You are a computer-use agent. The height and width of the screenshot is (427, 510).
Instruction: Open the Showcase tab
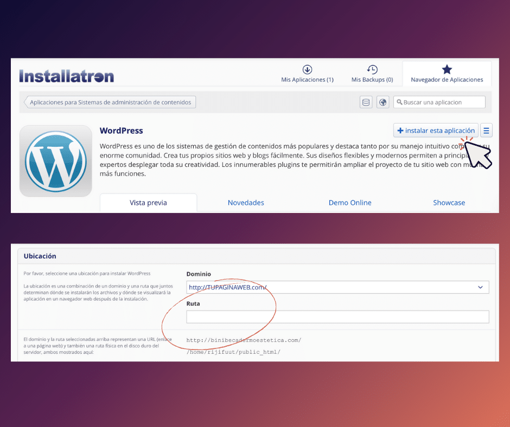tap(449, 203)
